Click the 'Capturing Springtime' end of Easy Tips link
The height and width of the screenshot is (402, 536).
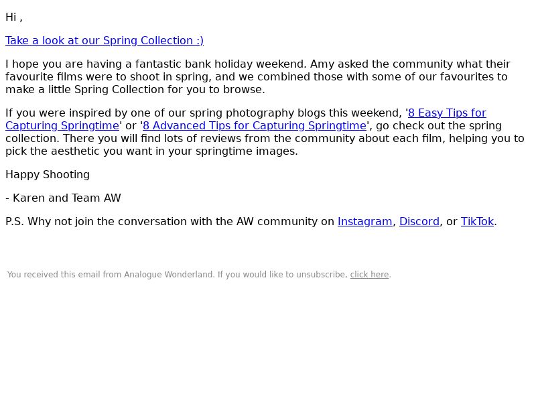[62, 126]
